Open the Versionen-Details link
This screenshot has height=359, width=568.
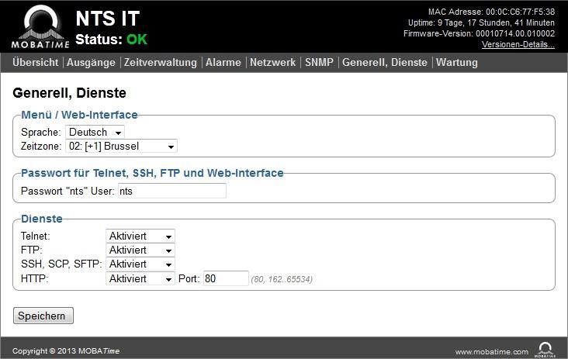coord(518,44)
